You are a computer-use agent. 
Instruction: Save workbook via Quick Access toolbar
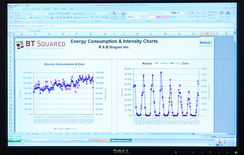tap(16, 5)
